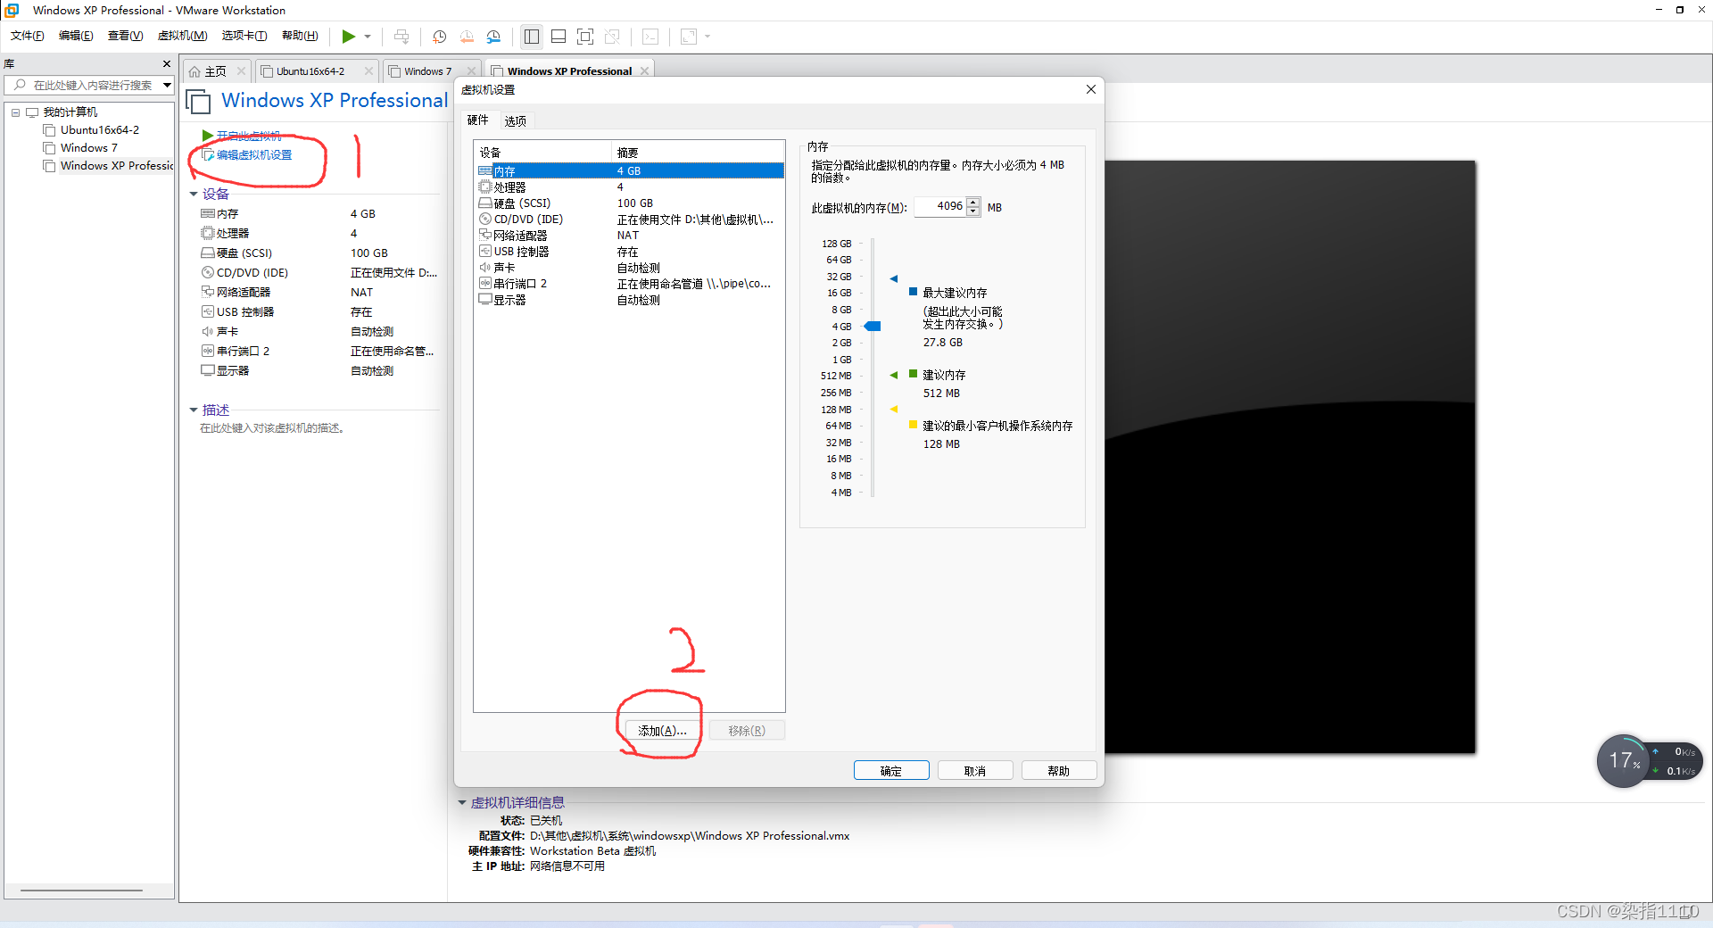
Task: Click the console view toolbar icon
Action: pos(651,37)
